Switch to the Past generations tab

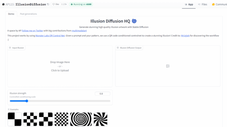[x=28, y=14]
